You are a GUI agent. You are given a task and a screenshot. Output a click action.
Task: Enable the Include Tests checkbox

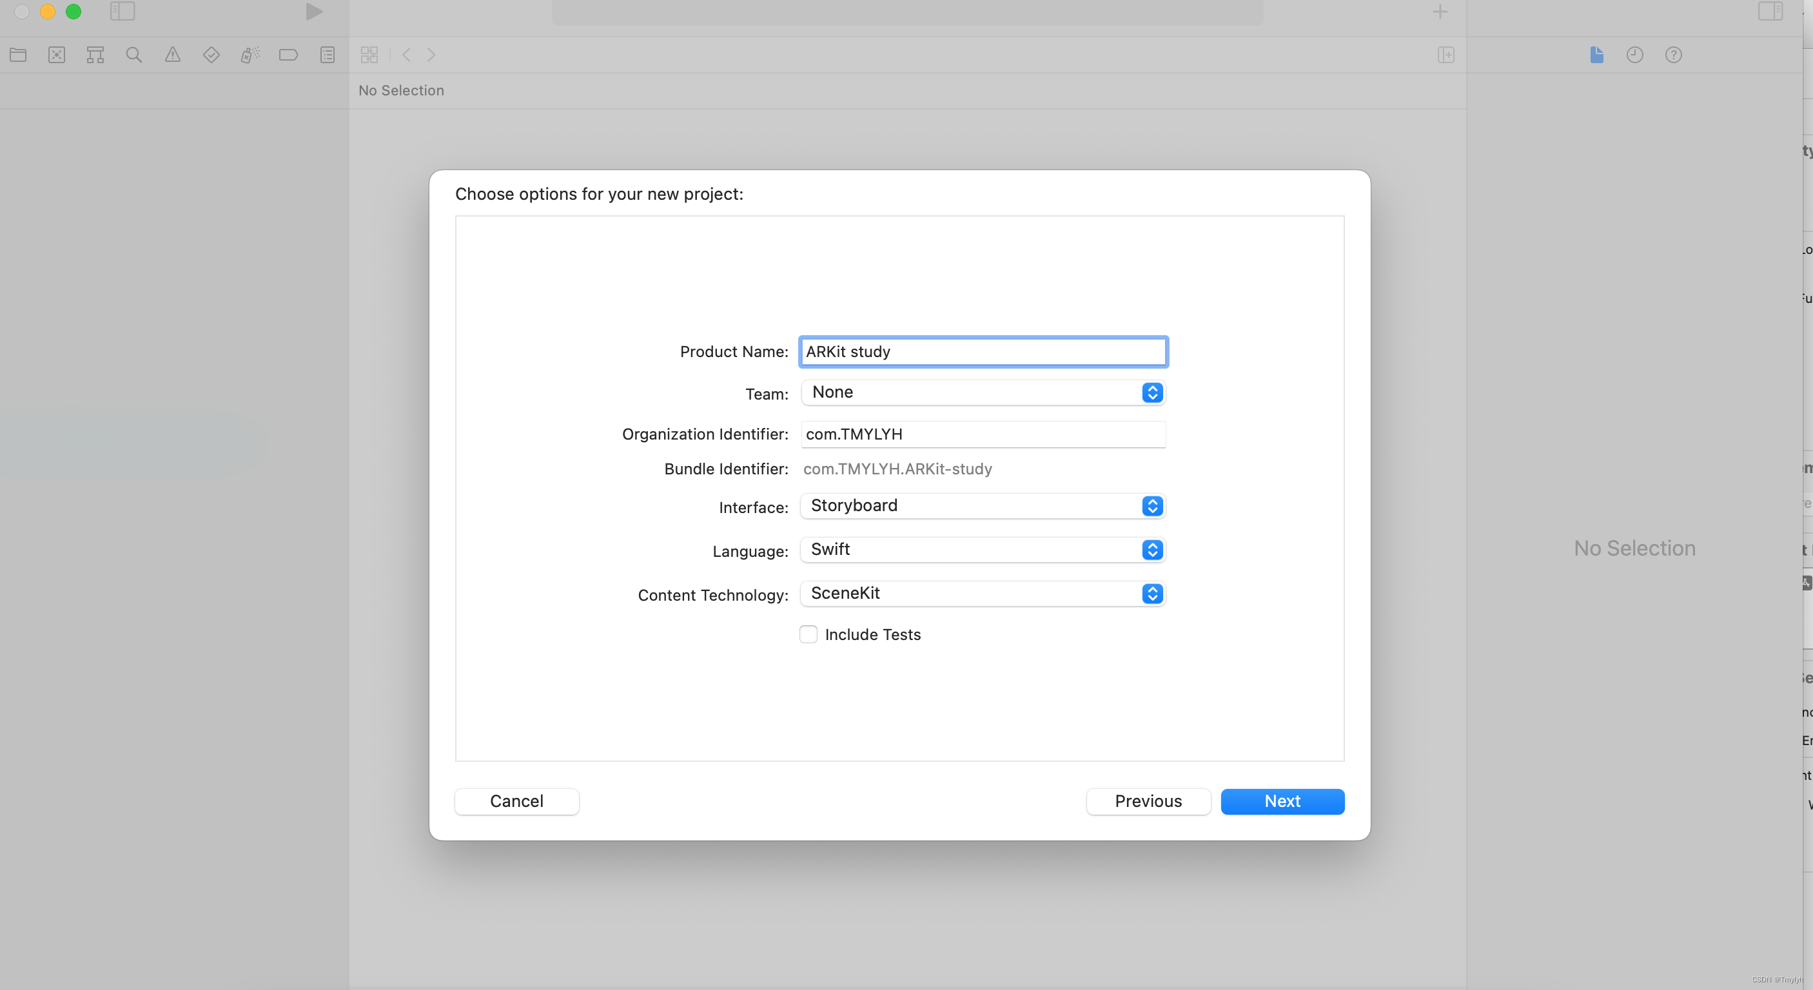click(808, 635)
